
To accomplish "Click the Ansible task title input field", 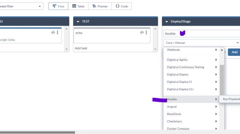I will [x=202, y=34].
